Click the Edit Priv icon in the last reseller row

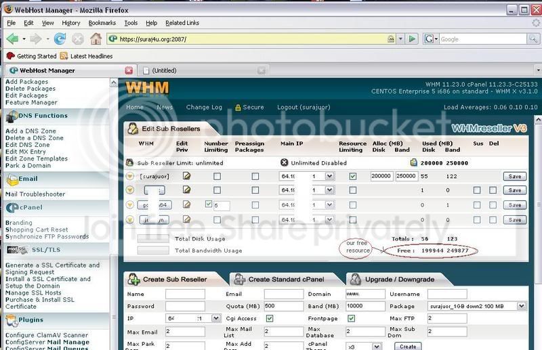(x=187, y=219)
